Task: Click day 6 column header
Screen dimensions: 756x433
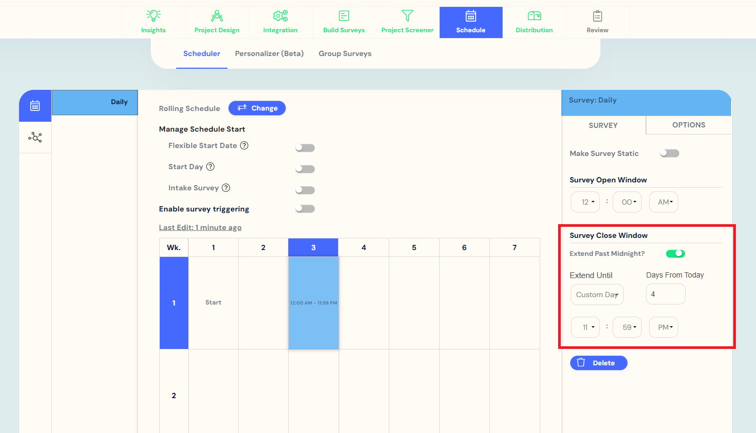Action: tap(464, 247)
